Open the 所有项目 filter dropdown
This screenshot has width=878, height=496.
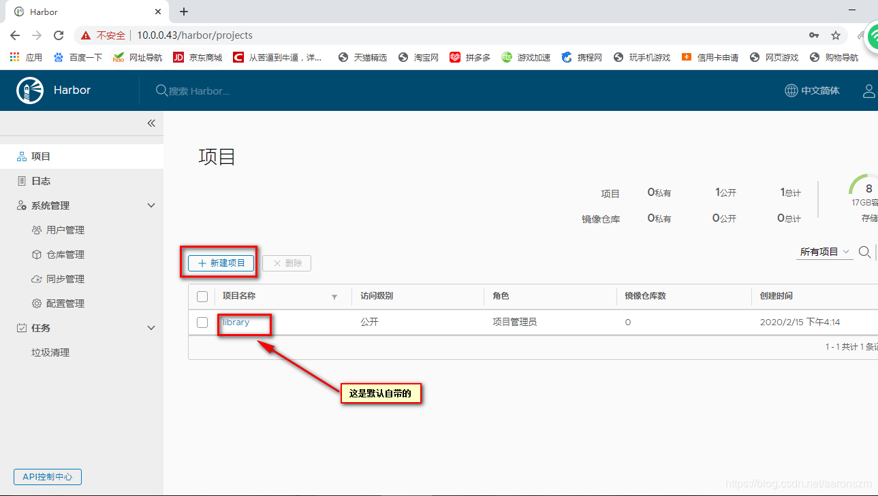(x=825, y=252)
